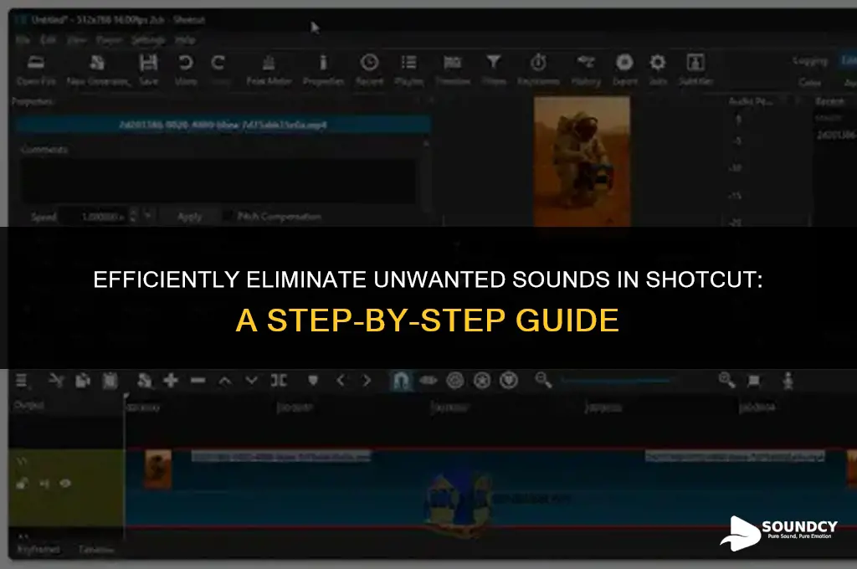The height and width of the screenshot is (569, 857).
Task: Open the Subtitles panel icon
Action: tap(695, 62)
